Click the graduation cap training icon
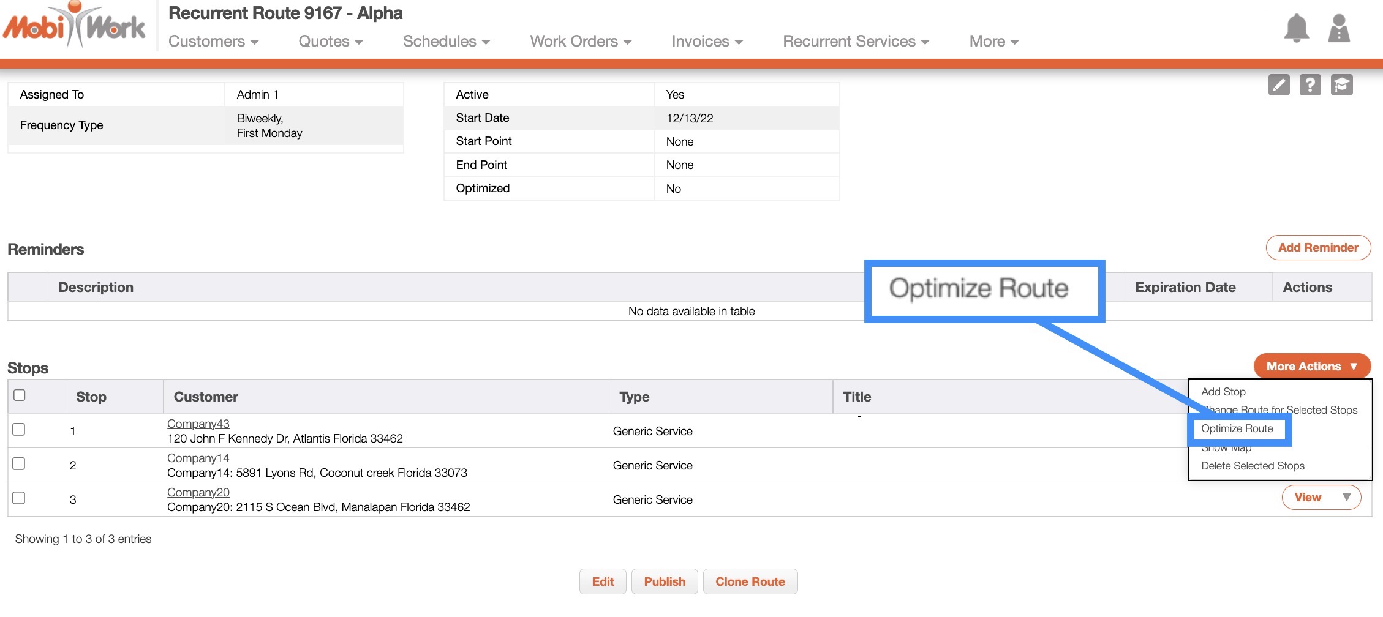The image size is (1383, 617). [x=1341, y=85]
